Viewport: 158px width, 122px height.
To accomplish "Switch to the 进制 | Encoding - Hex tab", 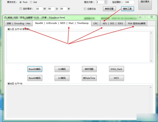I will coord(18,24).
